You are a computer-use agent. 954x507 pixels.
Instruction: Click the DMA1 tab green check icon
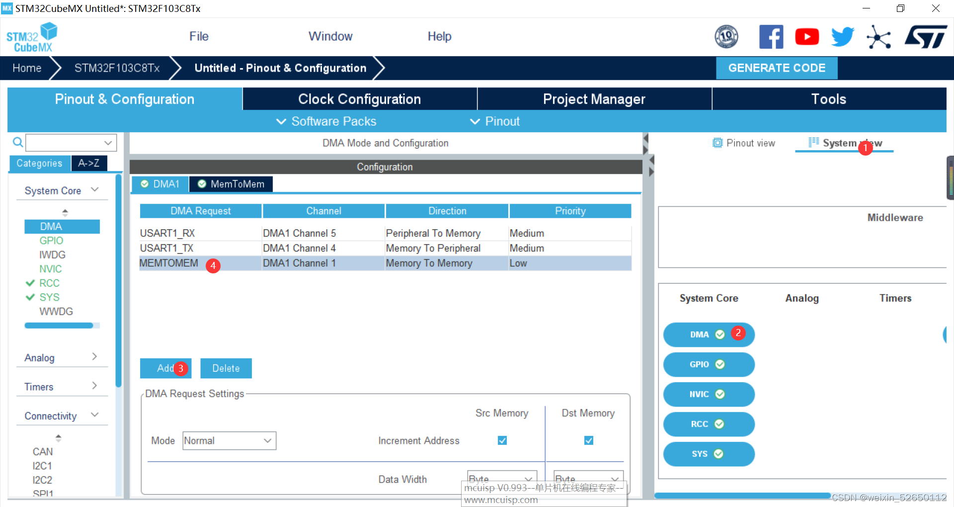(x=145, y=184)
